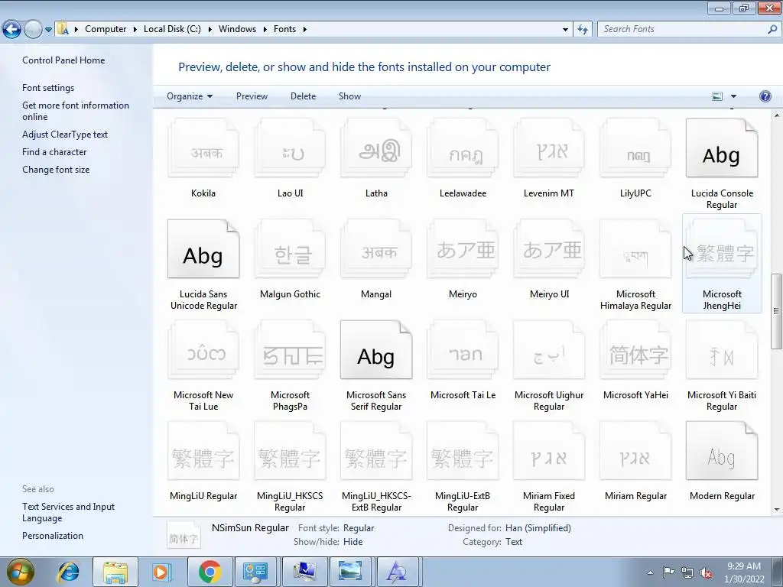Expand the address bar history dropdown
783x587 pixels.
tap(565, 30)
